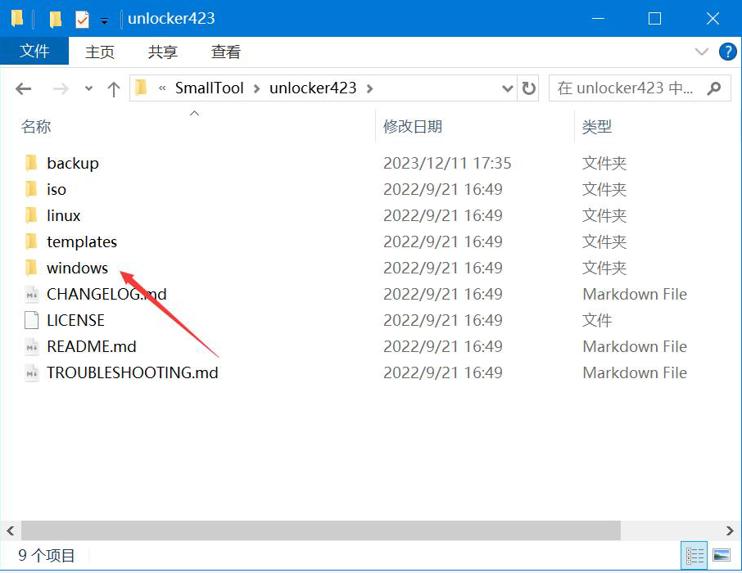Select the LICENSE file icon
The height and width of the screenshot is (573, 742).
pyautogui.click(x=31, y=320)
